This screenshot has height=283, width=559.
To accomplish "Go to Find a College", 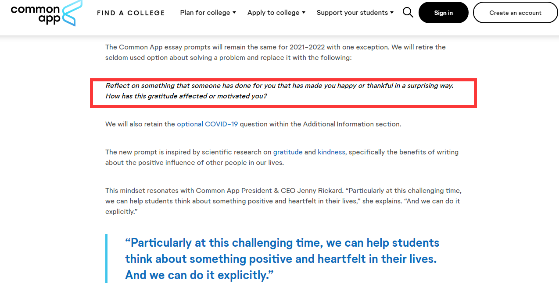I will tap(131, 13).
